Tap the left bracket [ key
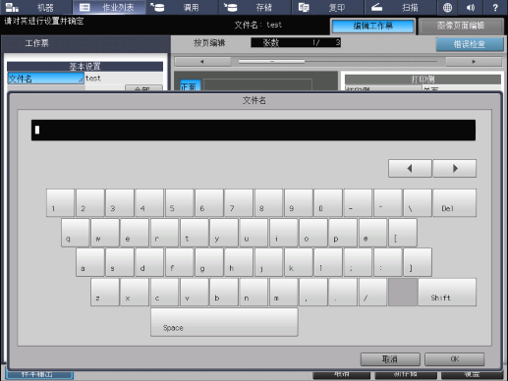Viewport: 508px width, 381px height. [403, 233]
